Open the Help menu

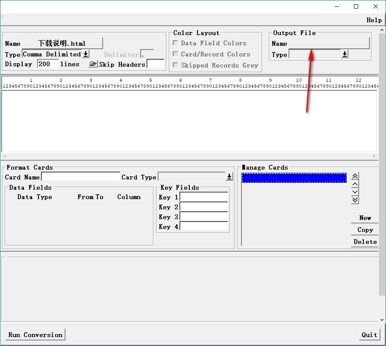[374, 20]
